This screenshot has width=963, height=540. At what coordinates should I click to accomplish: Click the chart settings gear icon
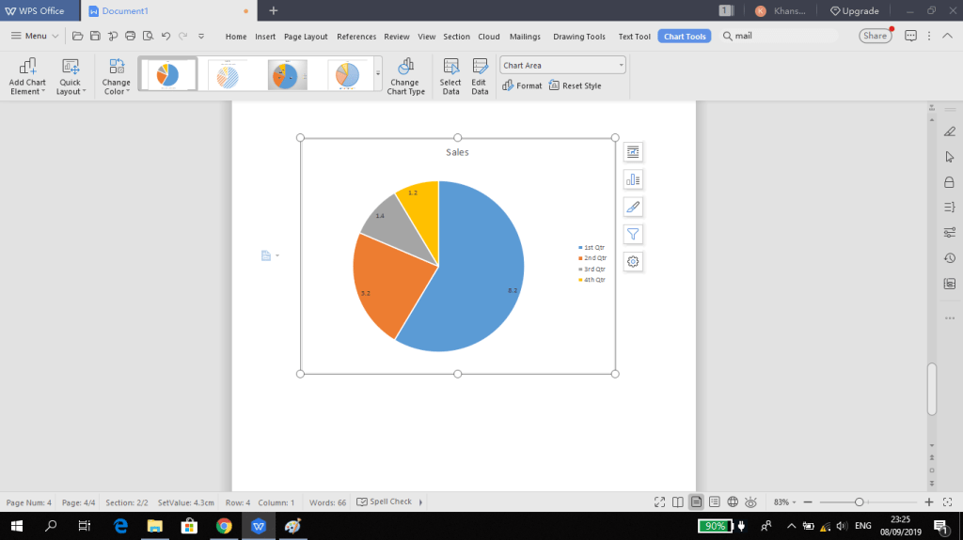tap(633, 262)
